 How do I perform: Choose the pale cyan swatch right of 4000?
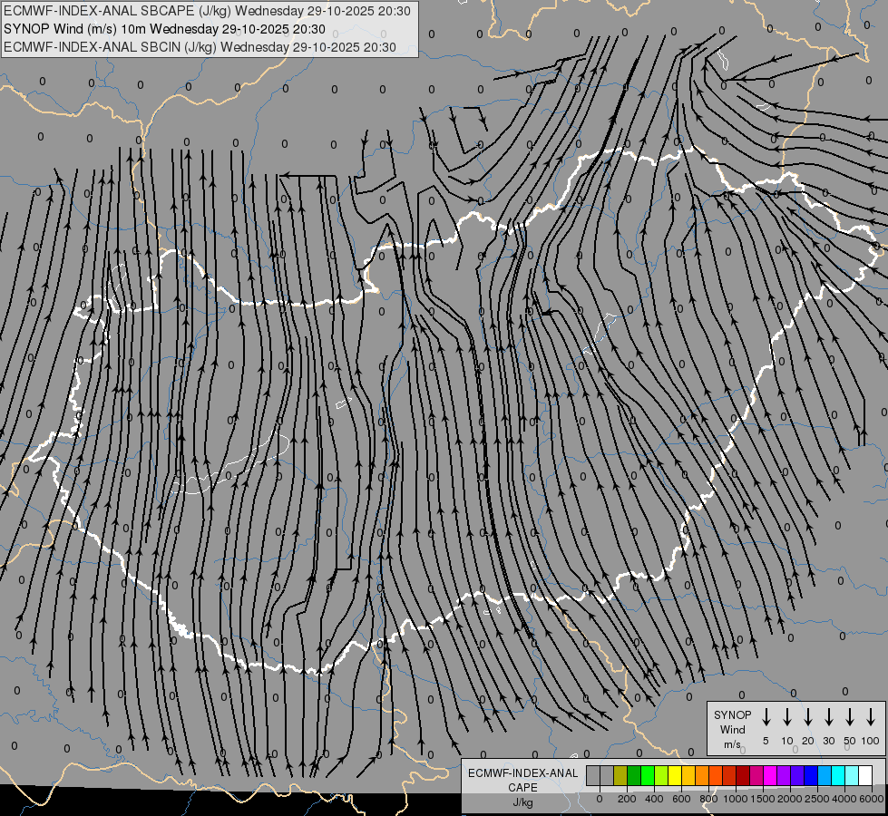coord(851,776)
